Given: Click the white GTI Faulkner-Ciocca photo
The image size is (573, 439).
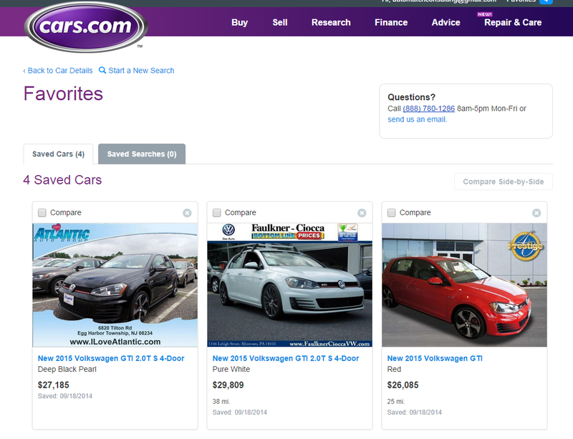Looking at the screenshot, I should click(290, 285).
